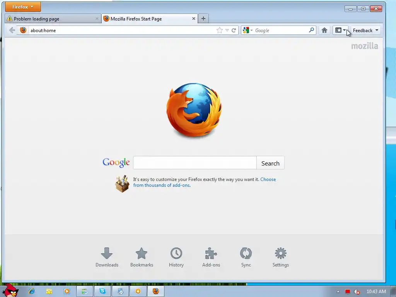Screen dimensions: 396x297
Task: Click the Firefox taskbar button
Action: (x=156, y=291)
